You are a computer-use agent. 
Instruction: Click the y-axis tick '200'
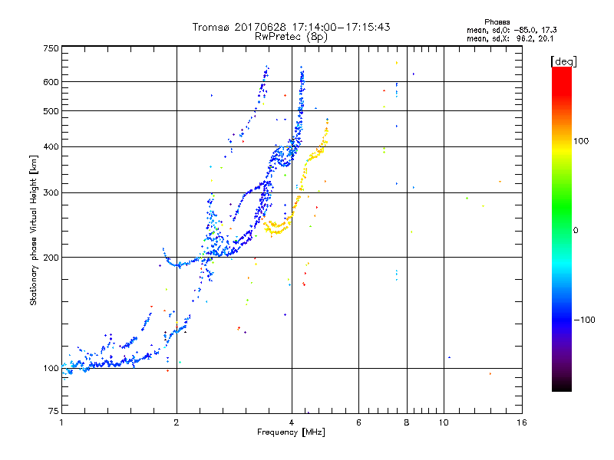51,258
